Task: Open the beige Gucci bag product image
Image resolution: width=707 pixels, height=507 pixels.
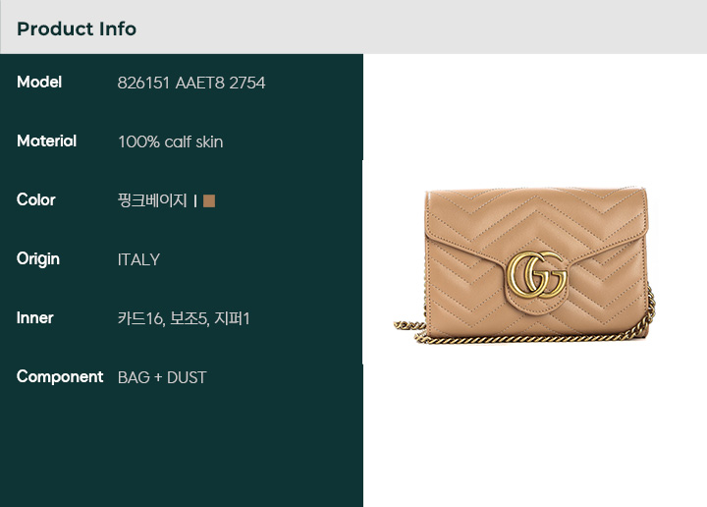Action: [x=524, y=264]
